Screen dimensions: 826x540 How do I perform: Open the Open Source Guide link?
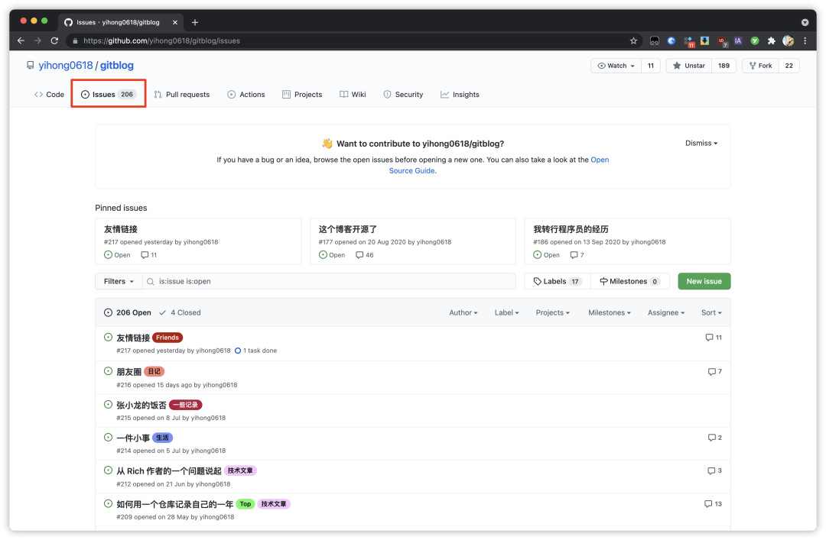[411, 170]
